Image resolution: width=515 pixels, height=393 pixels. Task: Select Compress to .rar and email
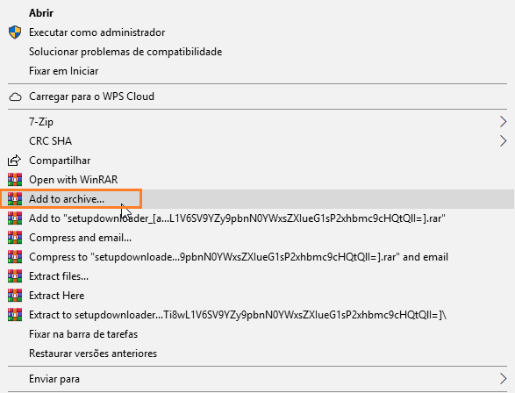pyautogui.click(x=239, y=257)
